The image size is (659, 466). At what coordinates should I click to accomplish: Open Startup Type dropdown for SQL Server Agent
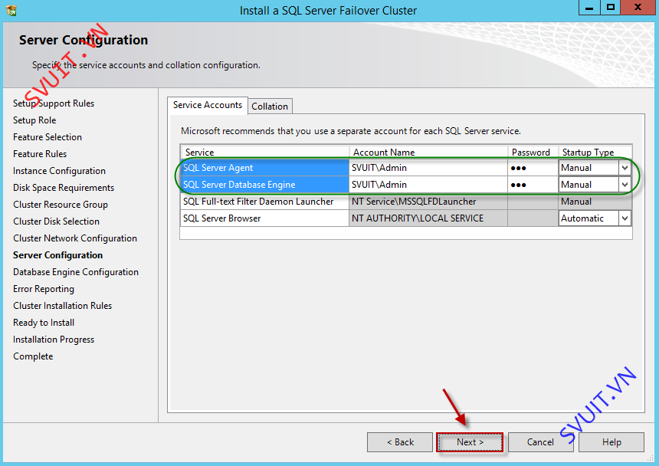click(625, 168)
